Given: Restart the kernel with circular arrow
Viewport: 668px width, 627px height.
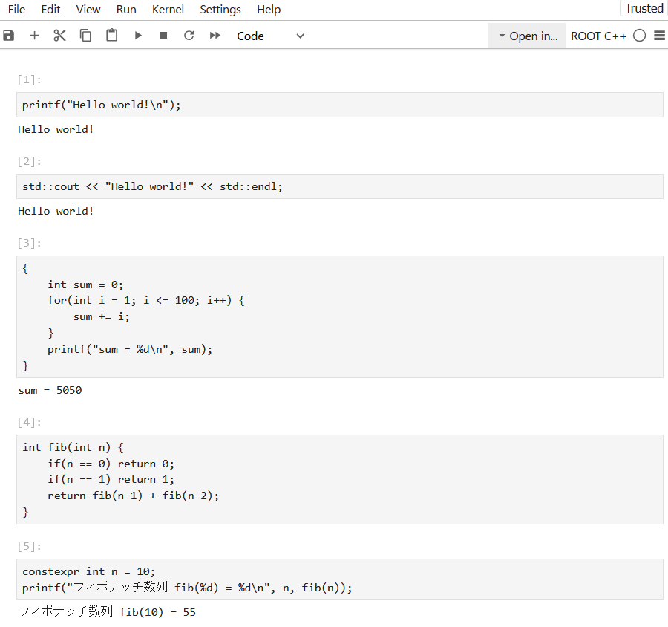Looking at the screenshot, I should tap(189, 36).
